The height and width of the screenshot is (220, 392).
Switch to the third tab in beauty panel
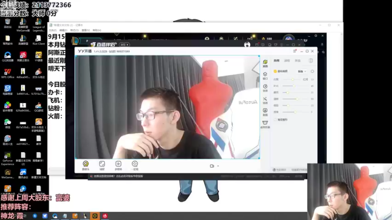297,61
